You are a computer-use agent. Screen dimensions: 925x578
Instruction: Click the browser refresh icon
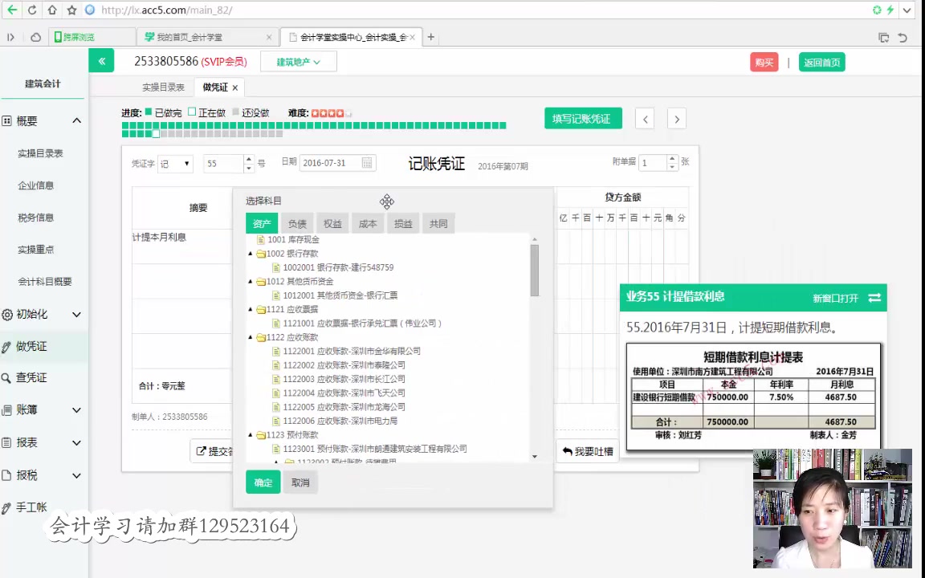pyautogui.click(x=31, y=10)
